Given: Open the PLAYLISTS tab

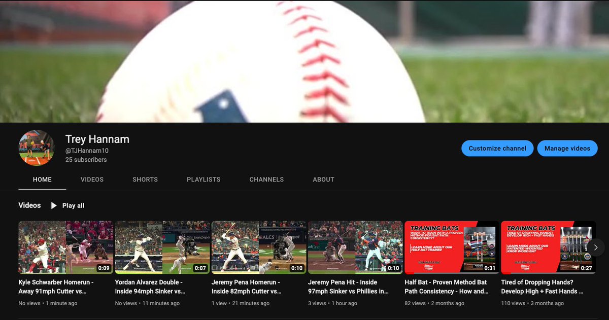Looking at the screenshot, I should tap(203, 179).
